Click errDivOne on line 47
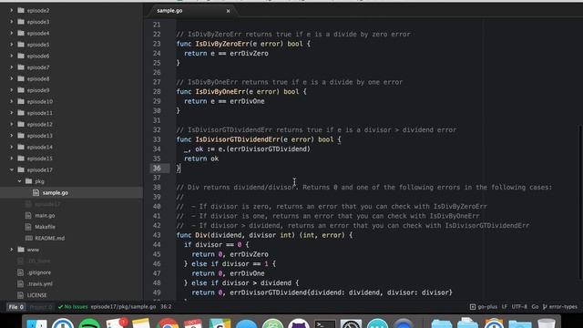 point(247,273)
